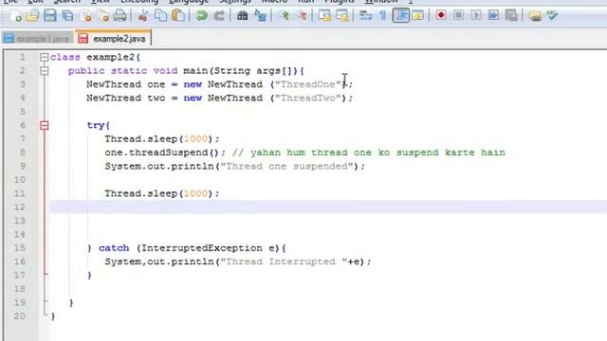Click the string "Thread one suspended"

(x=286, y=167)
